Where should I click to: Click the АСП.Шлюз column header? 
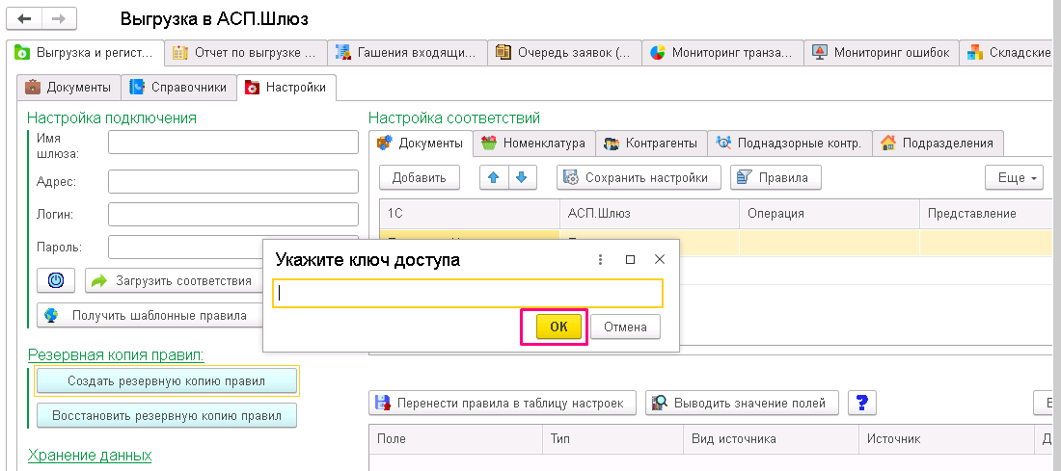(649, 214)
